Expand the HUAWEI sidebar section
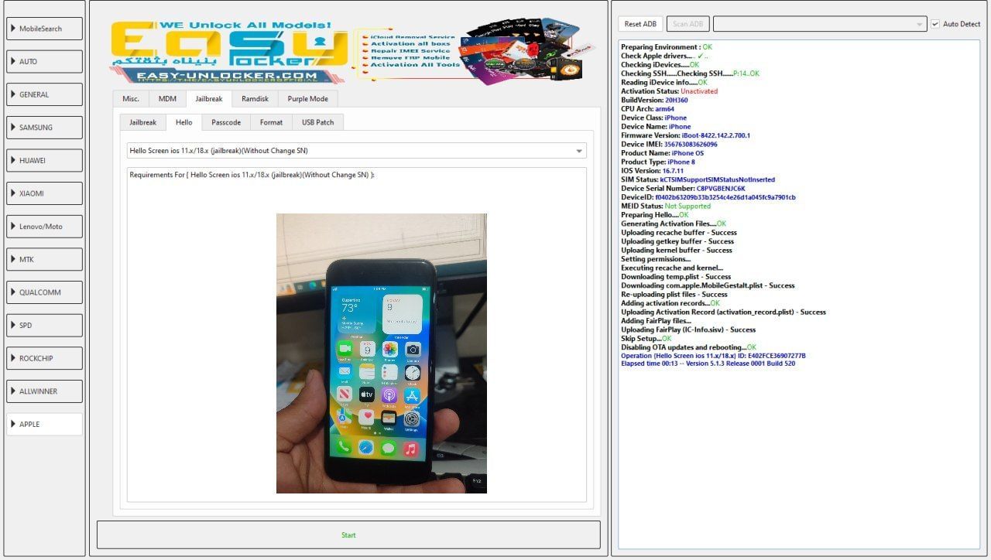Screen dimensions: 991x560 44,160
